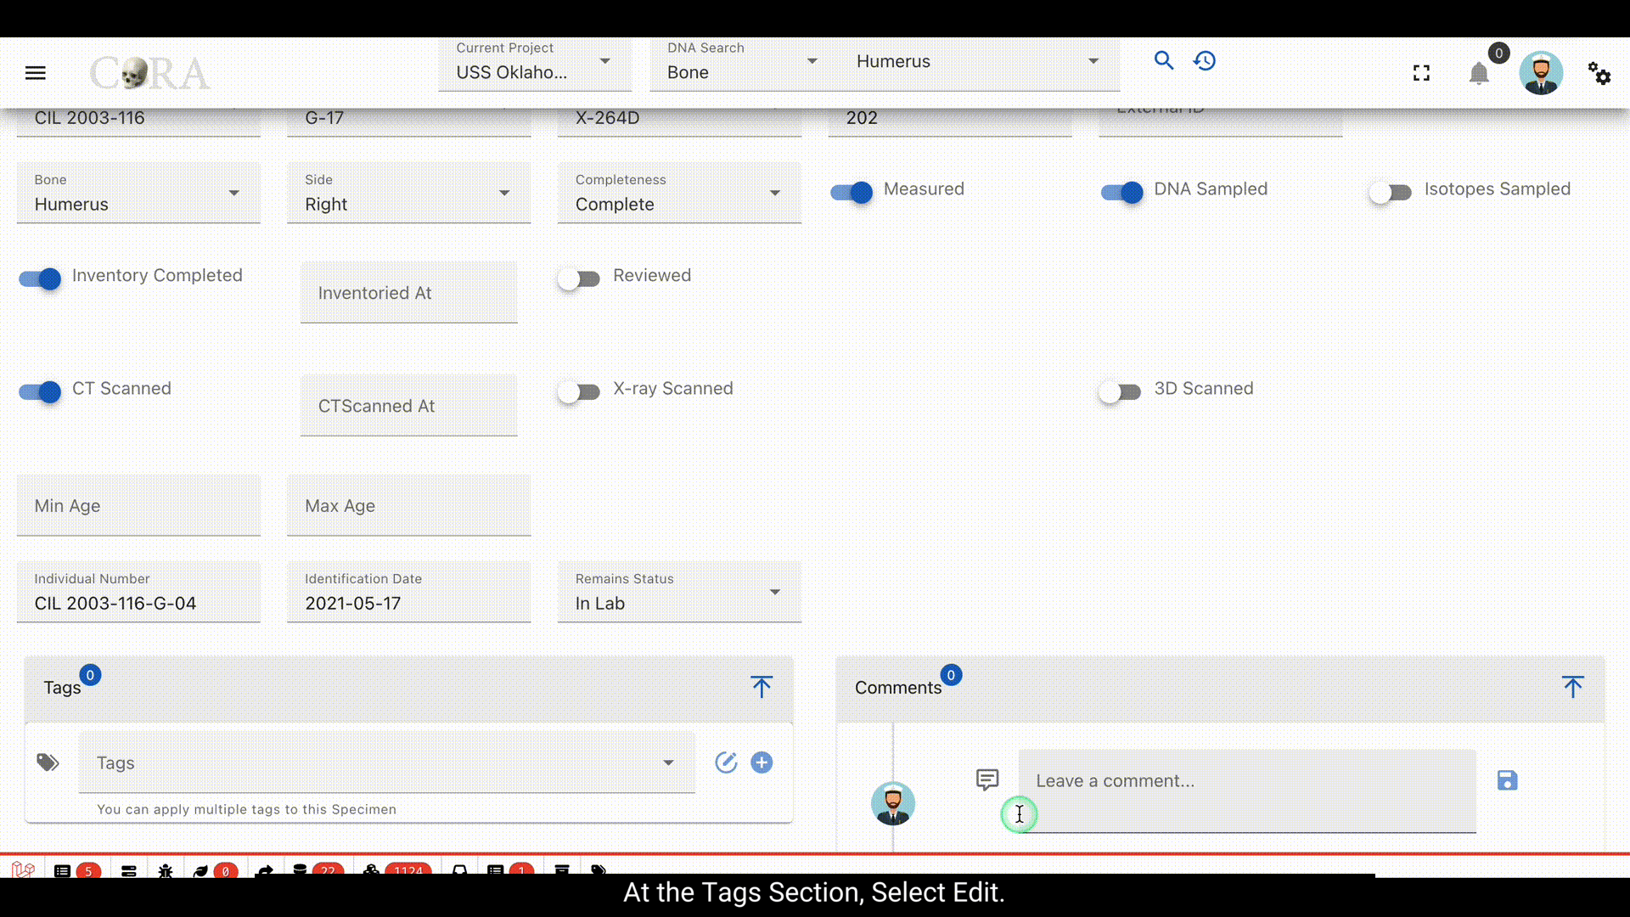Click the Identification Date field
The width and height of the screenshot is (1630, 917).
pos(409,592)
